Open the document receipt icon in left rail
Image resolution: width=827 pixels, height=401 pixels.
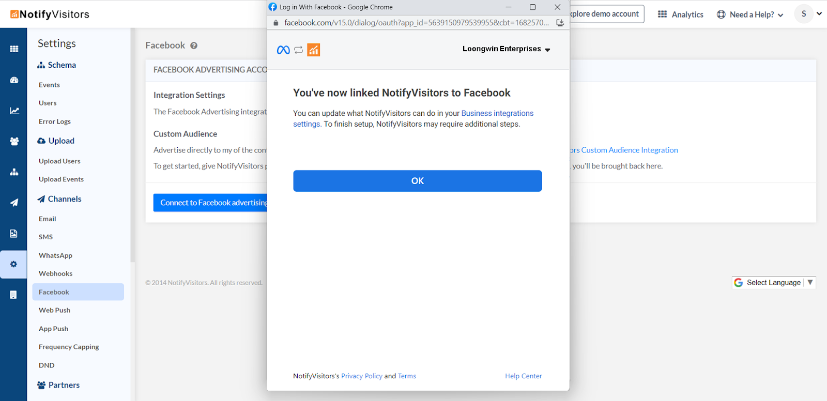point(14,295)
